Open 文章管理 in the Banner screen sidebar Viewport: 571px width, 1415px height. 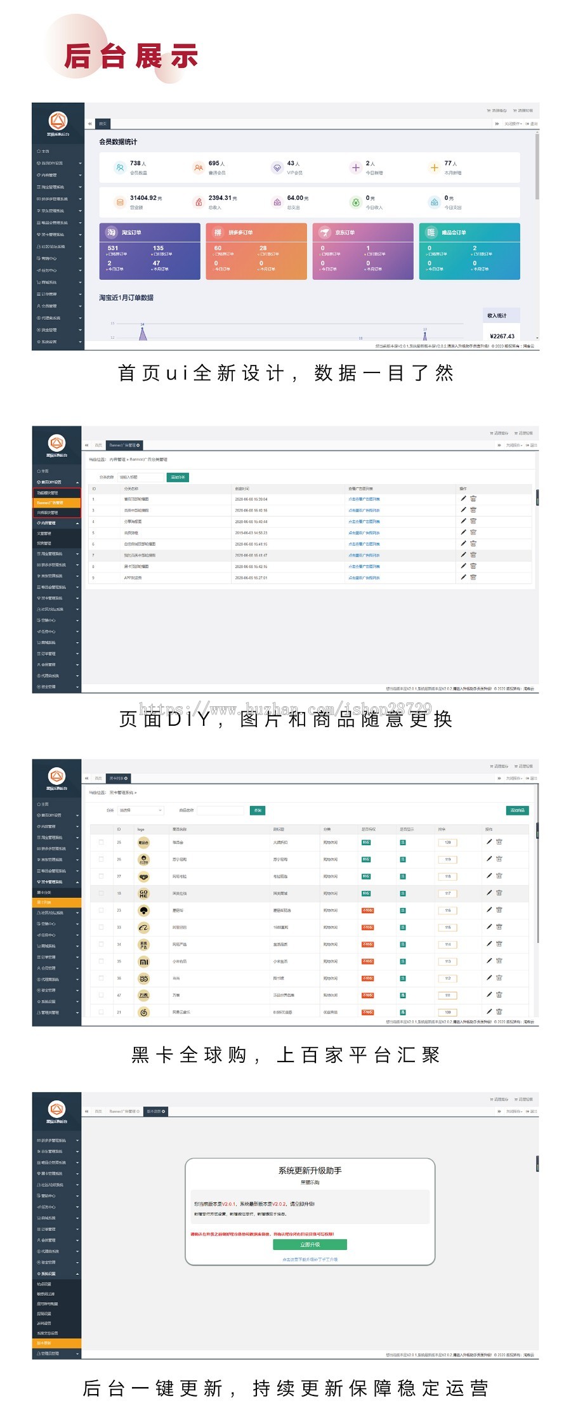[x=56, y=534]
